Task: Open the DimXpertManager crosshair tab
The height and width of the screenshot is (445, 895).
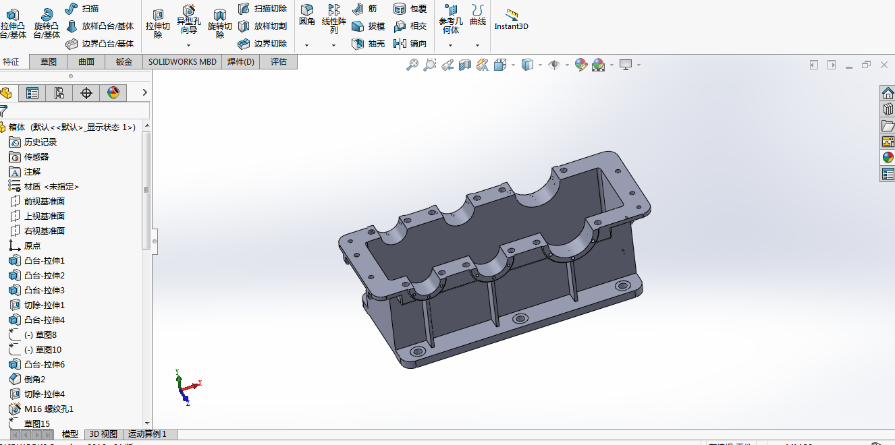Action: tap(86, 93)
